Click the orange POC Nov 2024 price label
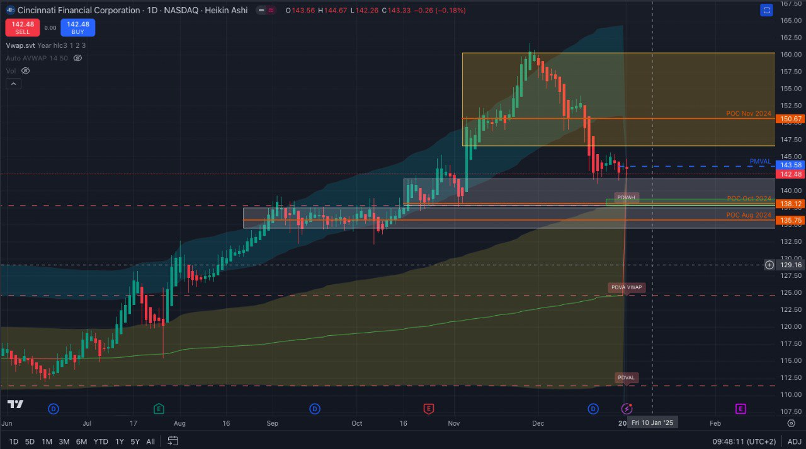The image size is (806, 449). [790, 119]
